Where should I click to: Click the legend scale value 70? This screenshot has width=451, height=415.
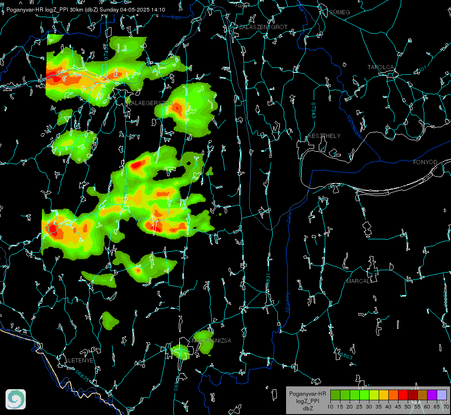point(446,407)
